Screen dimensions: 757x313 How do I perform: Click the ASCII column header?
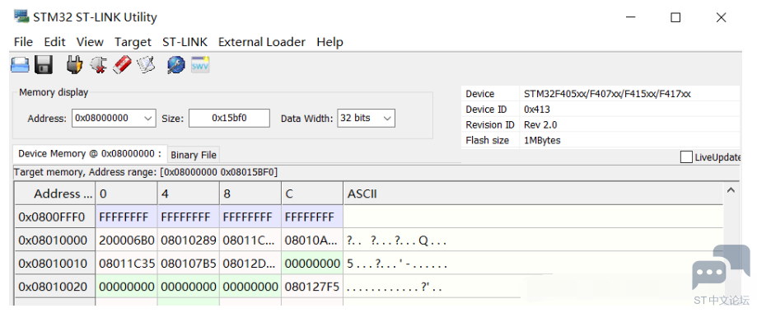(x=533, y=194)
